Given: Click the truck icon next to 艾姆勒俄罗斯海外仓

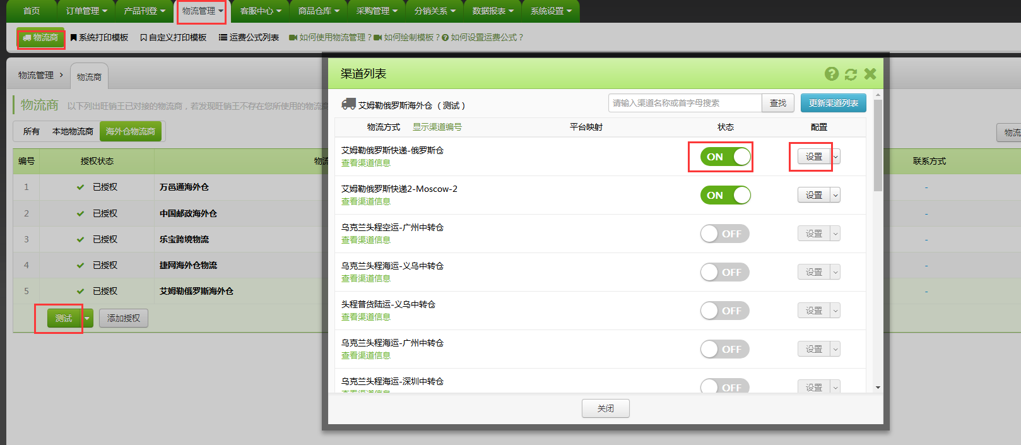Looking at the screenshot, I should point(348,104).
